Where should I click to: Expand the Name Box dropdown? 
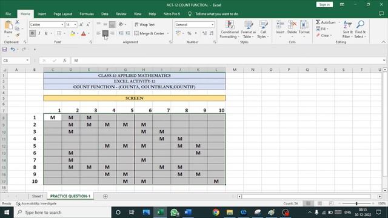point(27,61)
